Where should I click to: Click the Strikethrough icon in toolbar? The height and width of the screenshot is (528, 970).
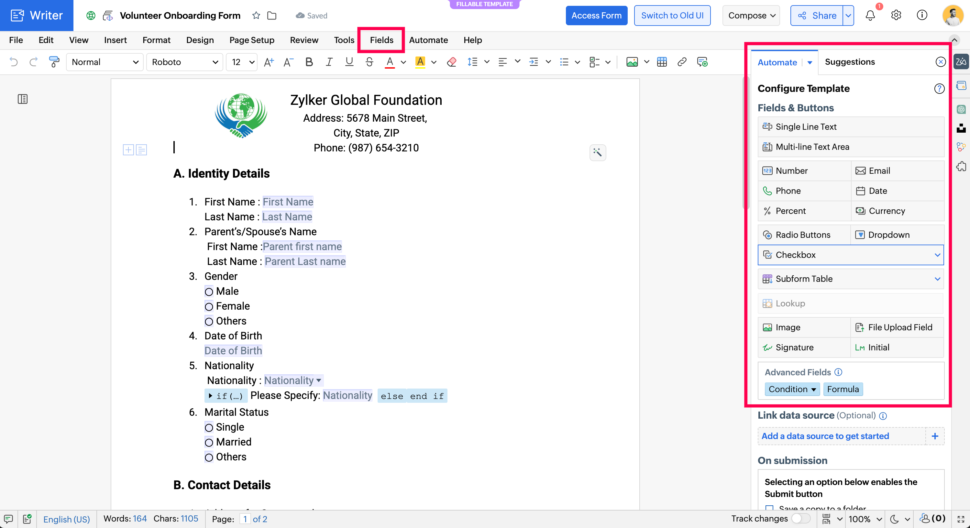click(369, 62)
